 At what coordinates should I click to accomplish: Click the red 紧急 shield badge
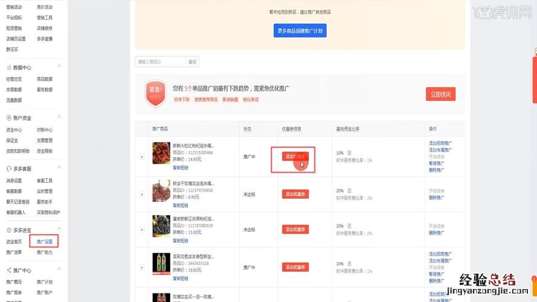pos(155,93)
